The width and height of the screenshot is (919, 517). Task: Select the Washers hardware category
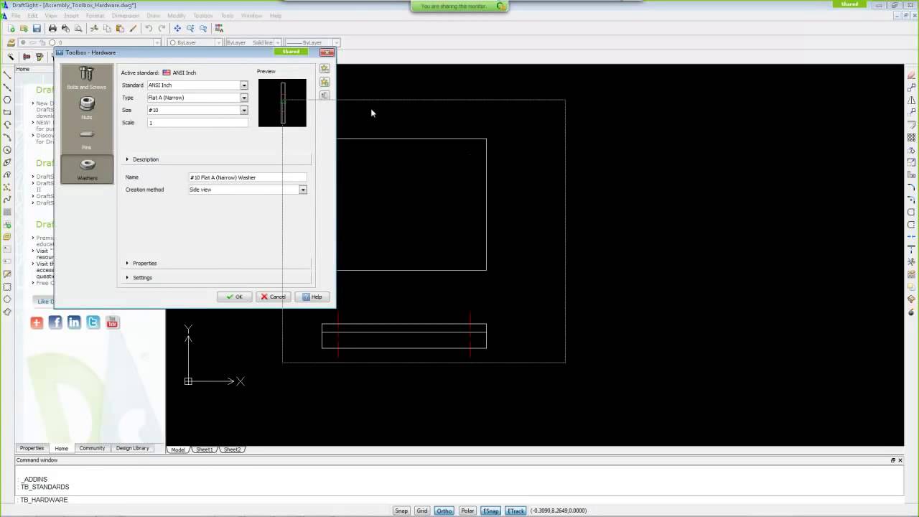[x=87, y=169]
